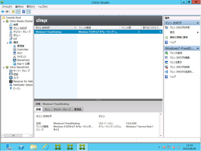Screen dimensions: 201x151
Task: Select 管理者 under 構成
Action: click(x=20, y=46)
